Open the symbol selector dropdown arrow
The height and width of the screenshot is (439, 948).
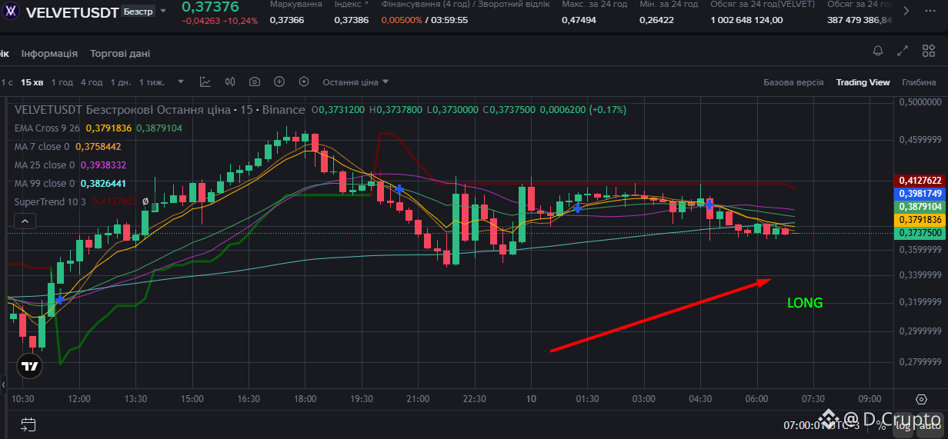point(163,12)
